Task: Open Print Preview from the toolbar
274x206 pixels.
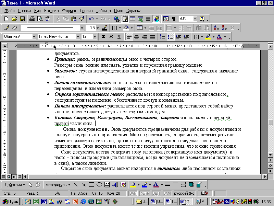Action: pos(40,19)
